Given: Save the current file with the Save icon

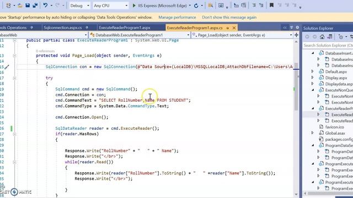Looking at the screenshot, I should pos(28,5).
